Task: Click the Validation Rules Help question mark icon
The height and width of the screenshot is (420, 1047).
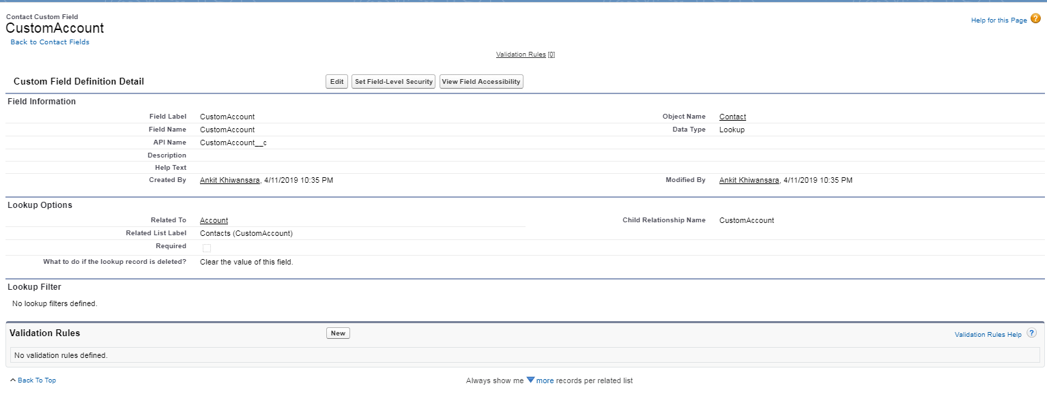Action: [1031, 333]
